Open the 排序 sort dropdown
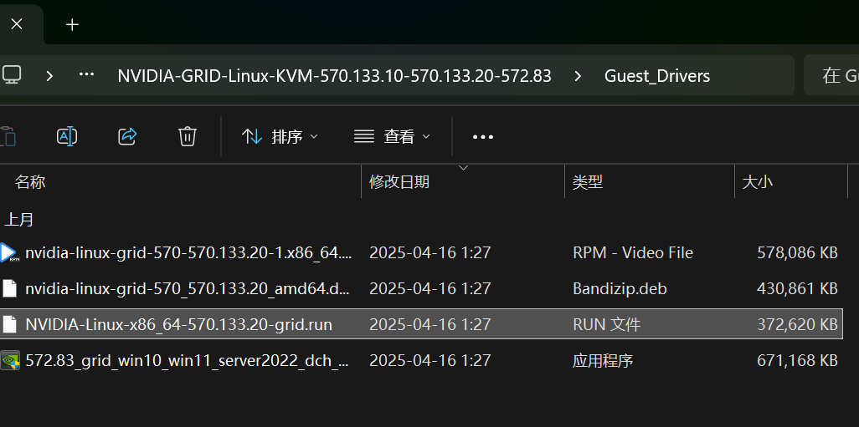This screenshot has width=859, height=427. pyautogui.click(x=280, y=136)
